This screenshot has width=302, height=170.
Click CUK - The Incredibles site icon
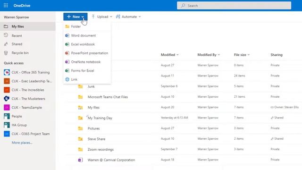tap(7, 90)
